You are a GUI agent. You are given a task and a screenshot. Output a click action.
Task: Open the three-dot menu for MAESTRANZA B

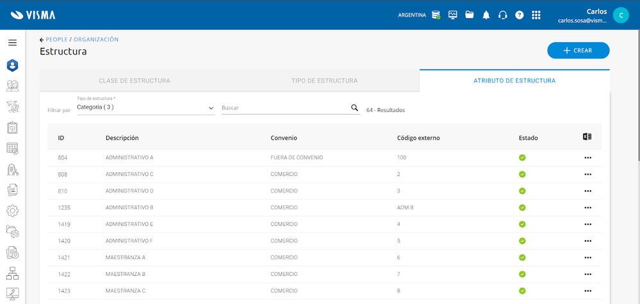tap(587, 274)
